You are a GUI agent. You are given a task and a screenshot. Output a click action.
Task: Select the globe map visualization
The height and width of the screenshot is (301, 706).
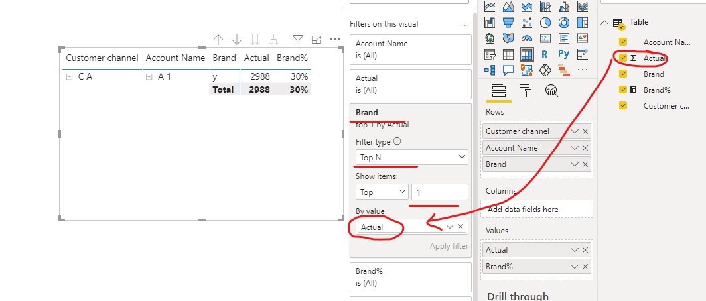490,38
